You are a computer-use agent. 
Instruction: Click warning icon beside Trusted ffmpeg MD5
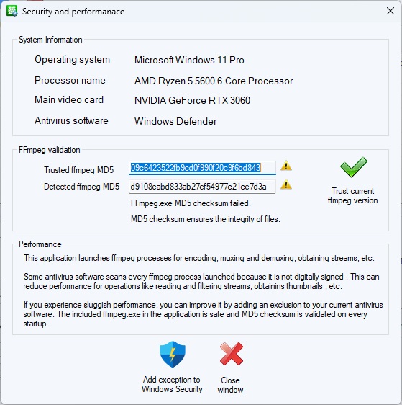pyautogui.click(x=286, y=166)
